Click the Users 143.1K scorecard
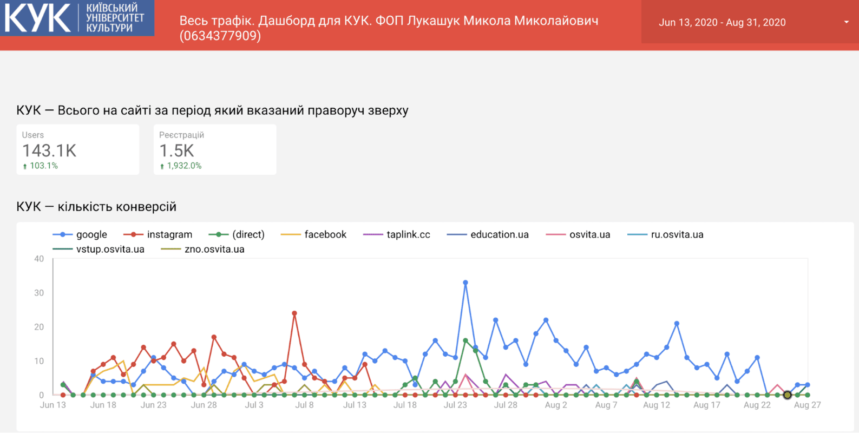 click(x=77, y=149)
